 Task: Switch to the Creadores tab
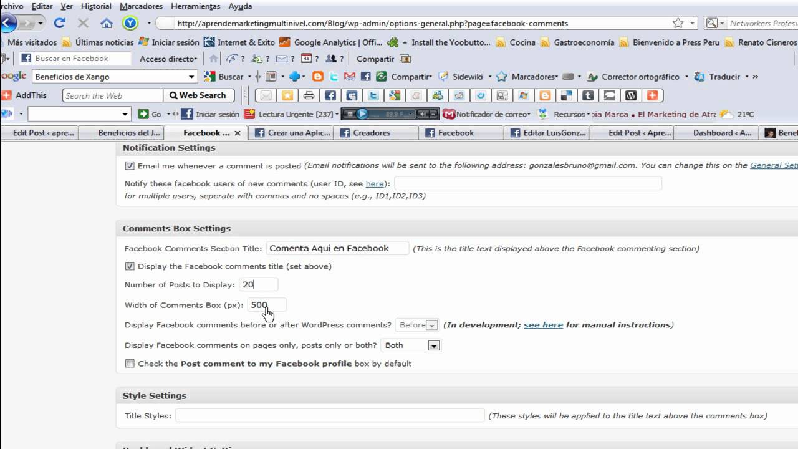[x=375, y=133]
